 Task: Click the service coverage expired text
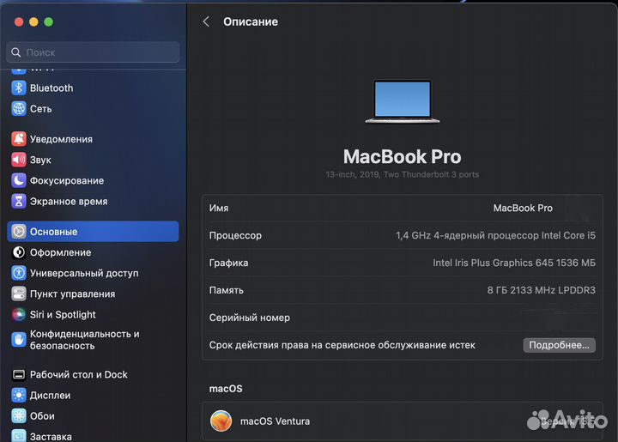pyautogui.click(x=342, y=345)
